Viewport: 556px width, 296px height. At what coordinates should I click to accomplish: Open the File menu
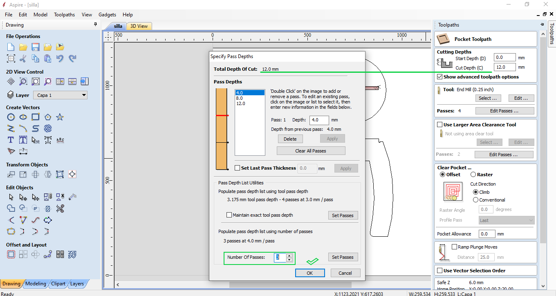(x=9, y=14)
